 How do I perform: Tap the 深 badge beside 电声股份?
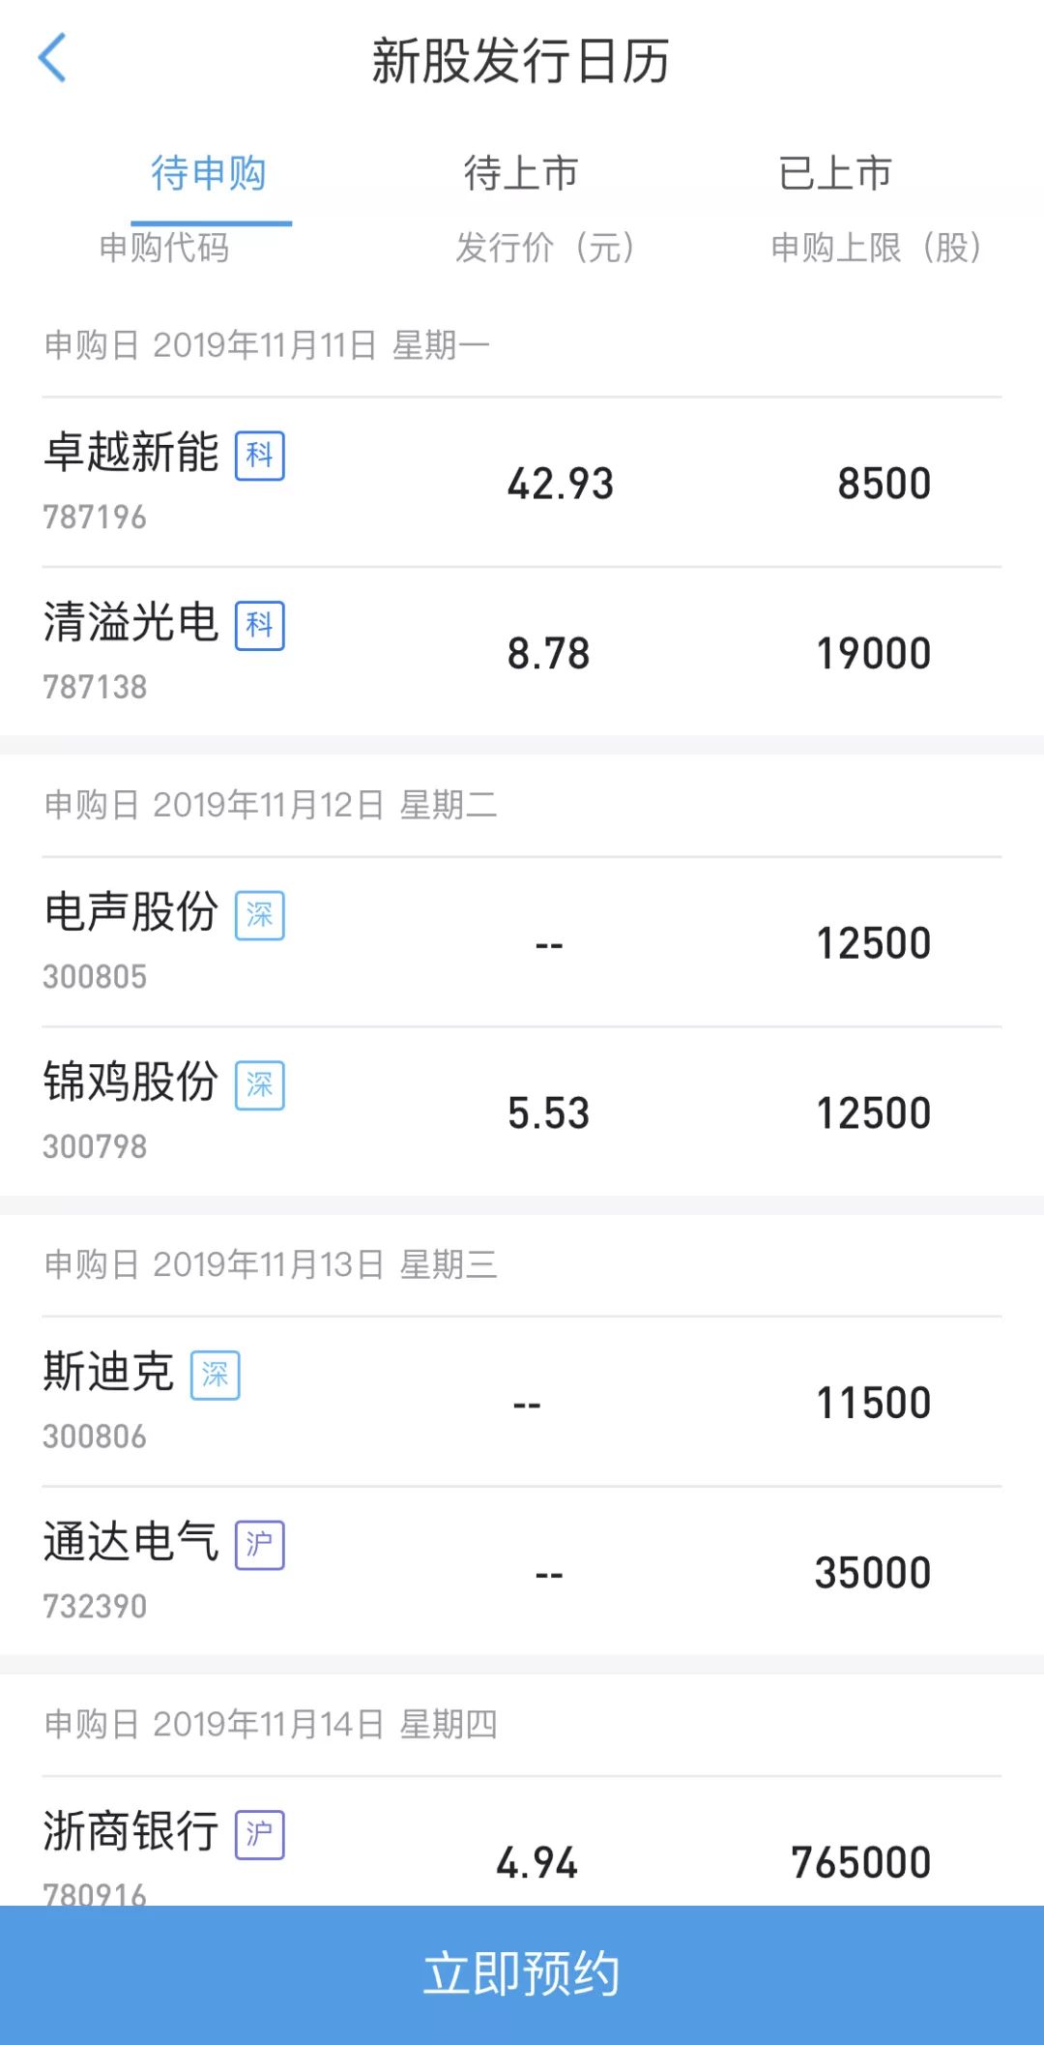pos(259,915)
